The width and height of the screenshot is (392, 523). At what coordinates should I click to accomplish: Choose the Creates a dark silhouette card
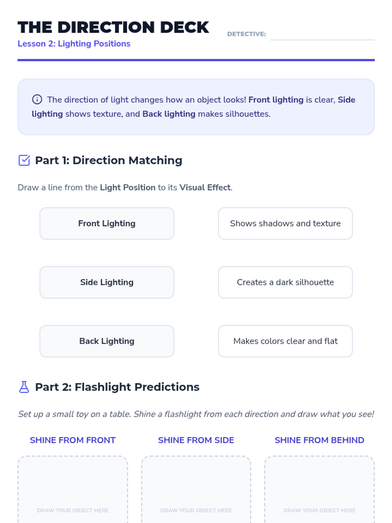(285, 282)
